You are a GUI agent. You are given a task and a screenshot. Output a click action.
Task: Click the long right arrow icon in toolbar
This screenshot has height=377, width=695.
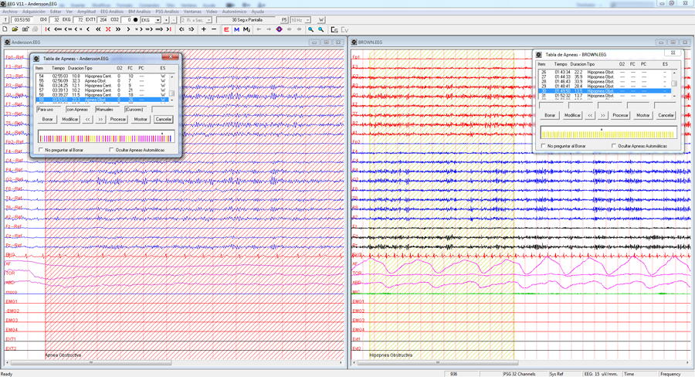[x=159, y=29]
